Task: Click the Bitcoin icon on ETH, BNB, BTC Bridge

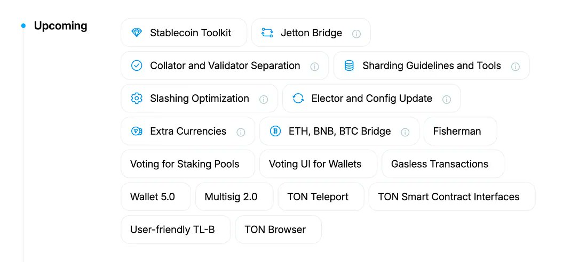Action: tap(275, 132)
